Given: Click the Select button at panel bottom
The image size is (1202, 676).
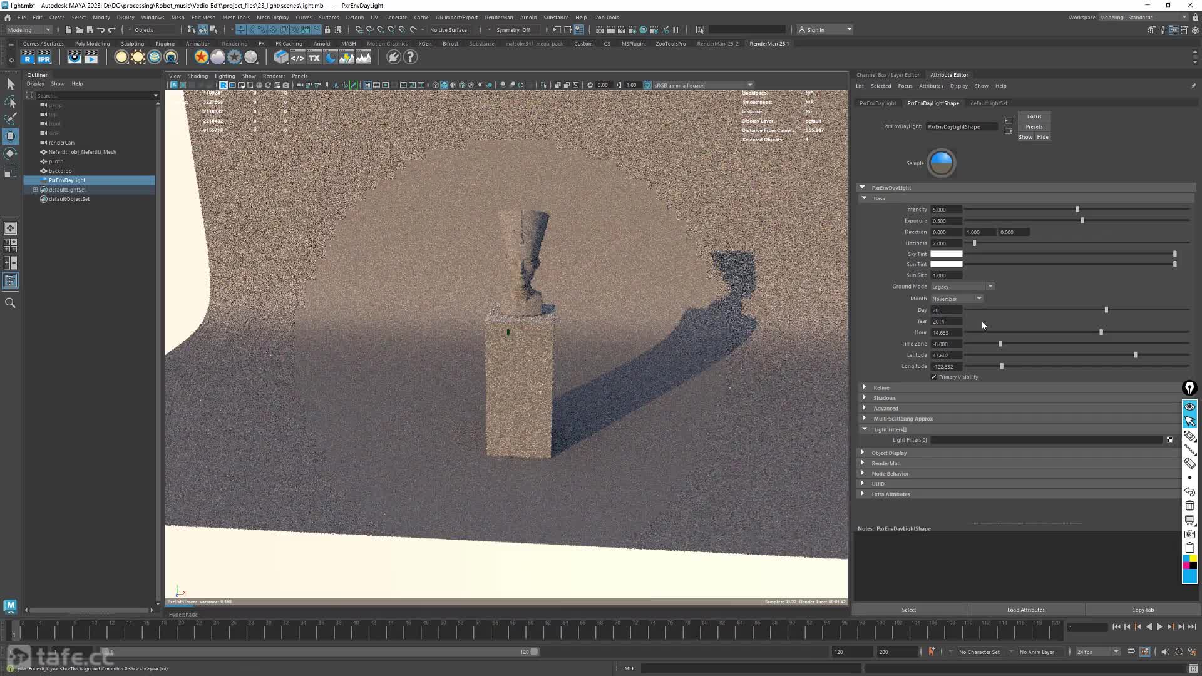Looking at the screenshot, I should pos(908,610).
